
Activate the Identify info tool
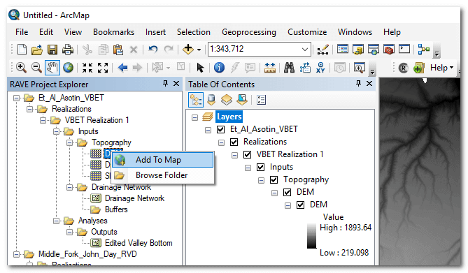click(219, 68)
